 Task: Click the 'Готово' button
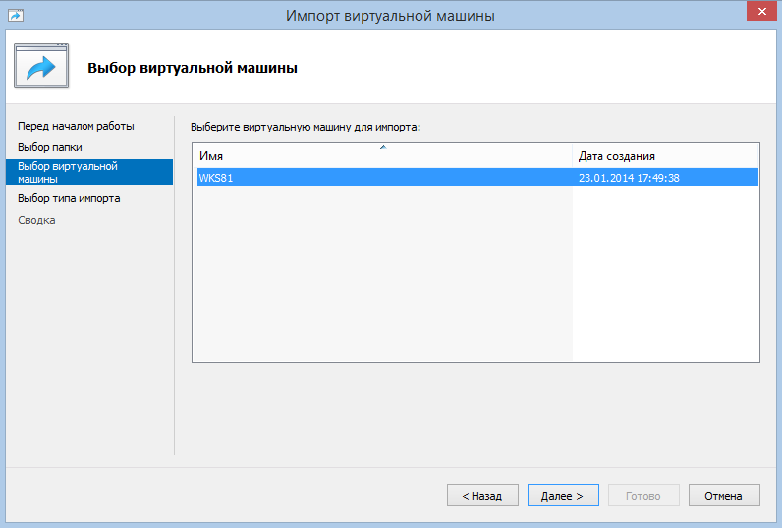tap(643, 496)
